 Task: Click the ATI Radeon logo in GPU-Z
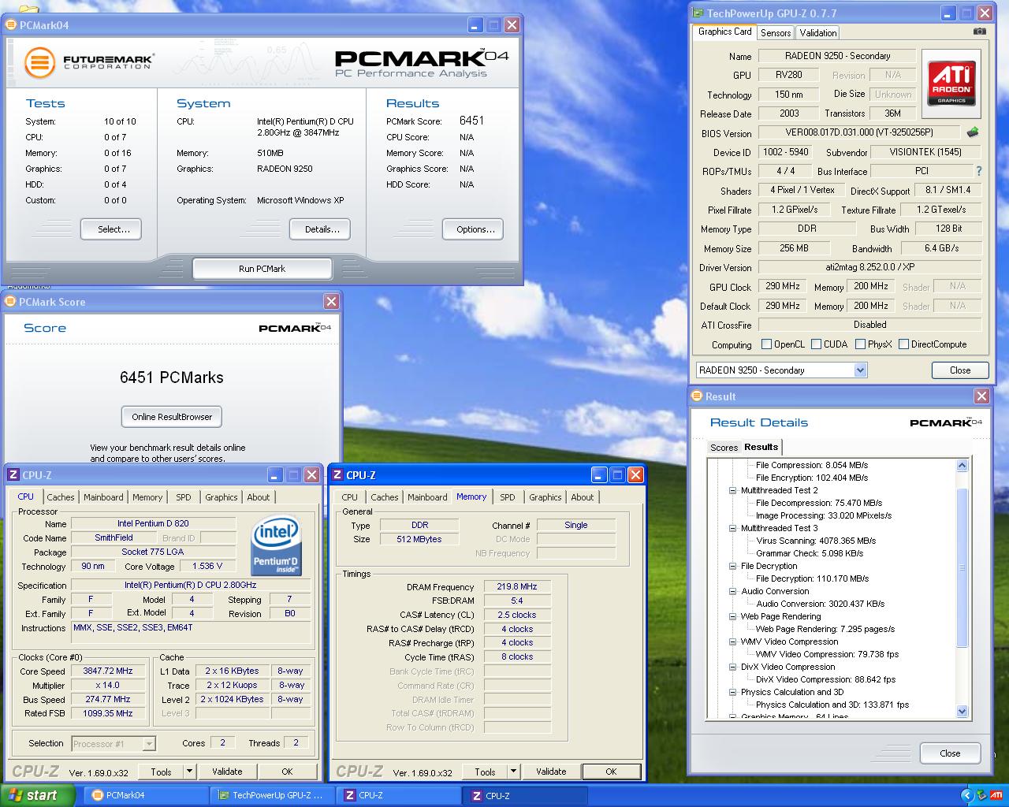pyautogui.click(x=951, y=84)
